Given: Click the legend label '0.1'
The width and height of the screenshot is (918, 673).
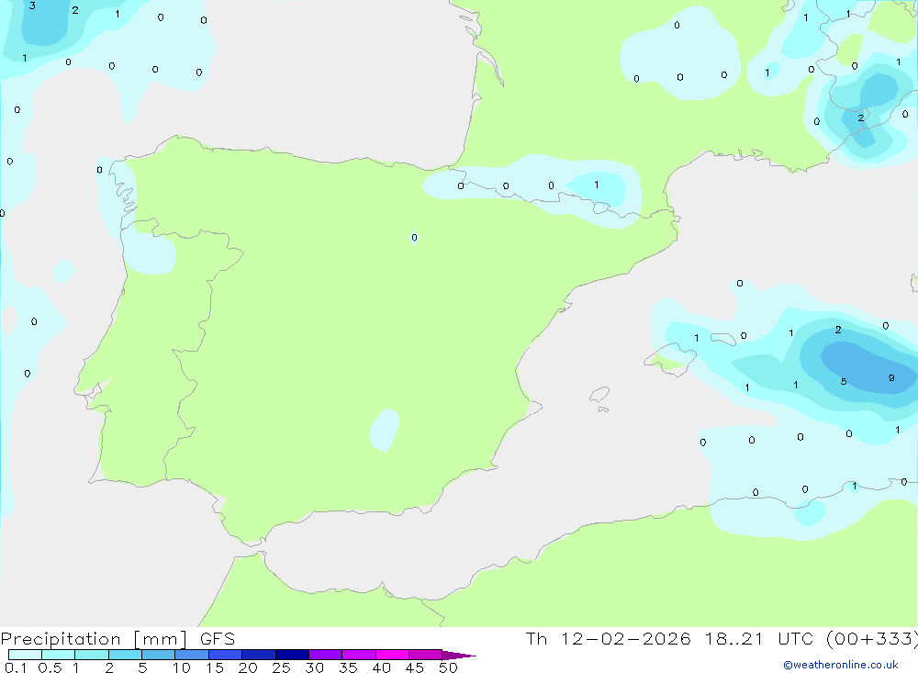Looking at the screenshot, I should point(16,667).
